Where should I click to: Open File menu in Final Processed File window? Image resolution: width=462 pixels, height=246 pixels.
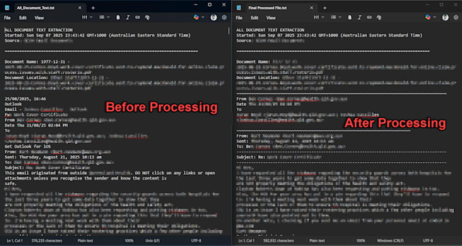pos(239,18)
